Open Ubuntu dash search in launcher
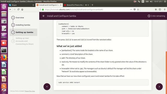 [4, 7]
